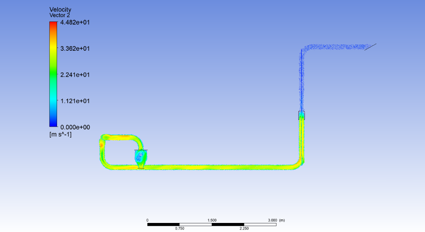The width and height of the screenshot is (425, 232).
Task: Click the legend minimum value 0.000e+00
Action: pos(75,127)
